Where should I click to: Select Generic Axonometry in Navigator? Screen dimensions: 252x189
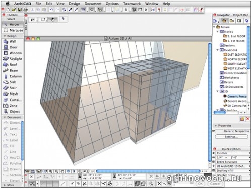pos(235,101)
